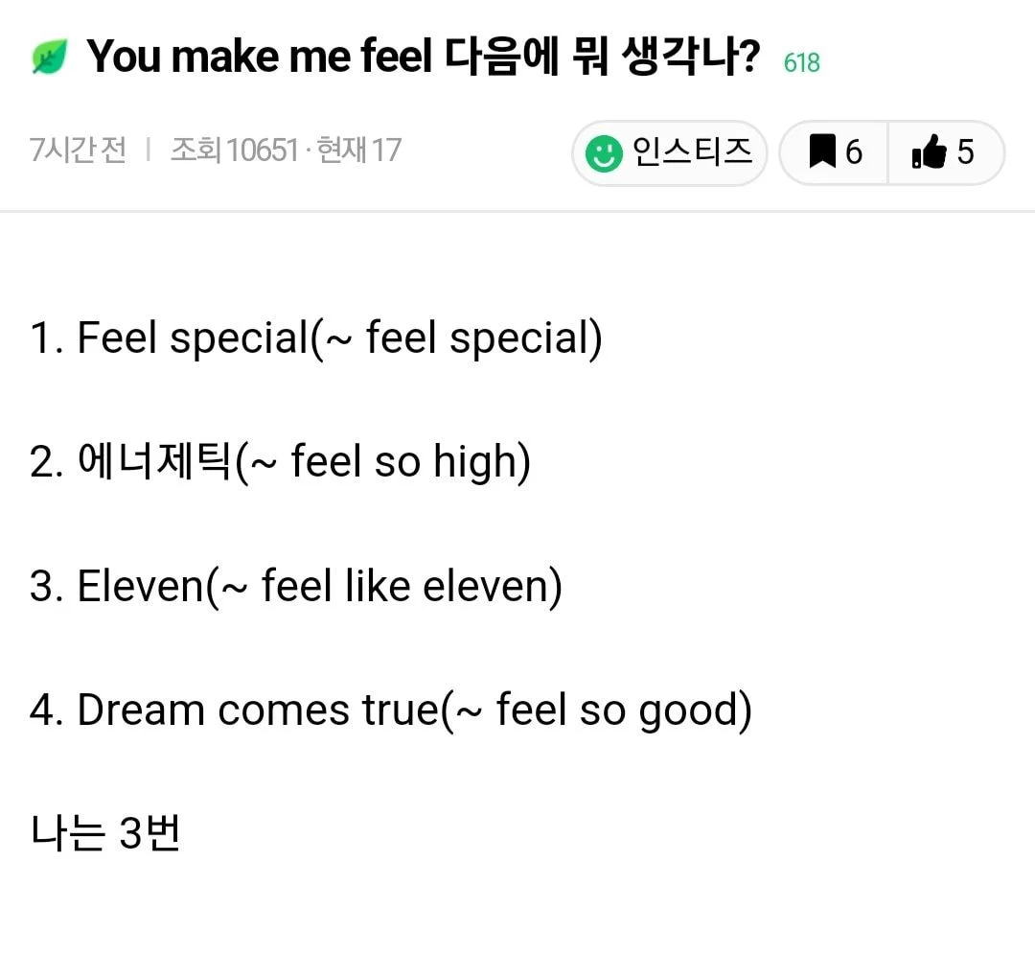
Task: Select option 2 '에너제틱'
Action: (x=153, y=462)
